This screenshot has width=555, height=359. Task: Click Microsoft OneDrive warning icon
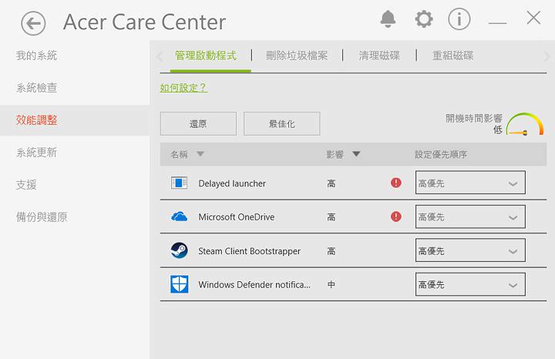click(x=396, y=217)
